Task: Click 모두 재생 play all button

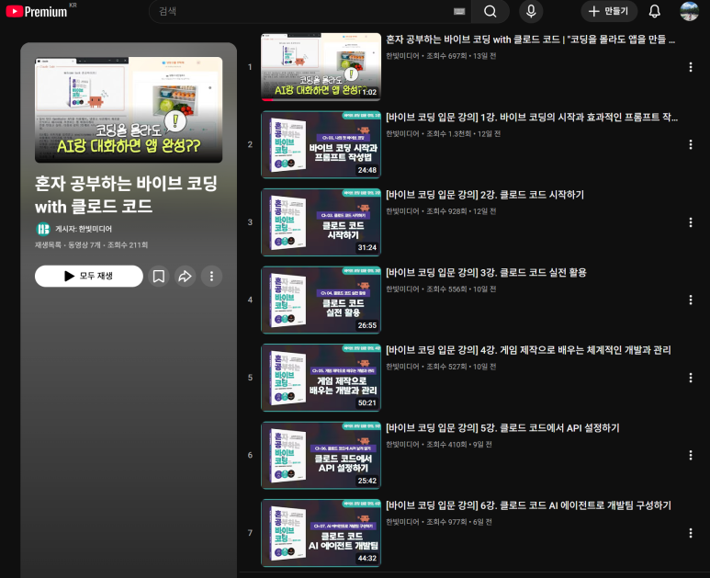Action: [x=89, y=276]
